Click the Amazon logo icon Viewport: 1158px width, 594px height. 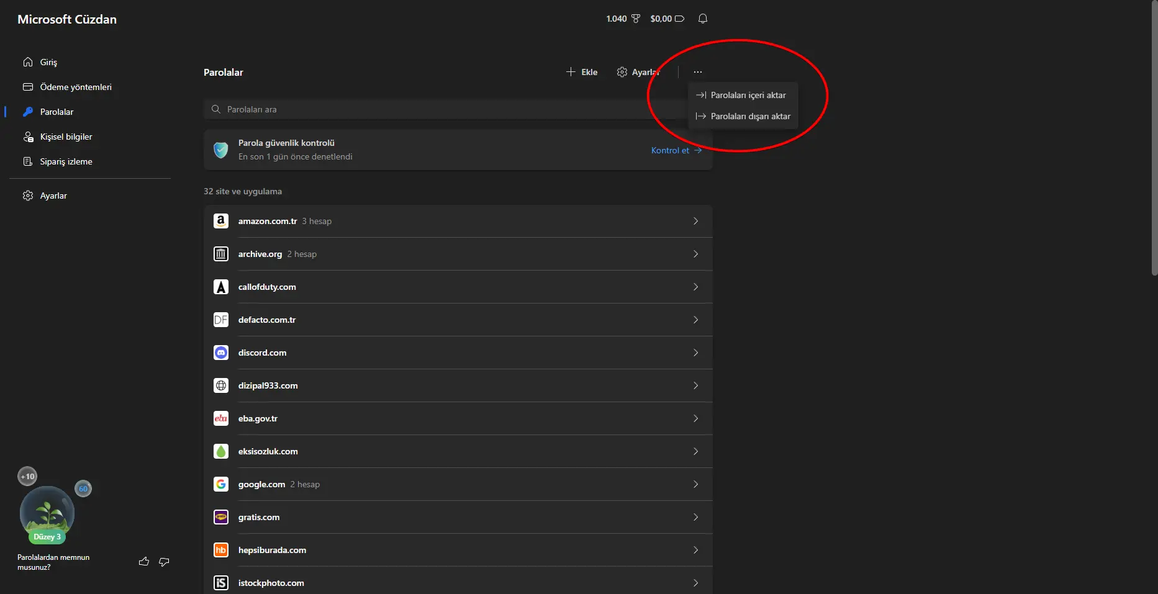[x=221, y=221]
